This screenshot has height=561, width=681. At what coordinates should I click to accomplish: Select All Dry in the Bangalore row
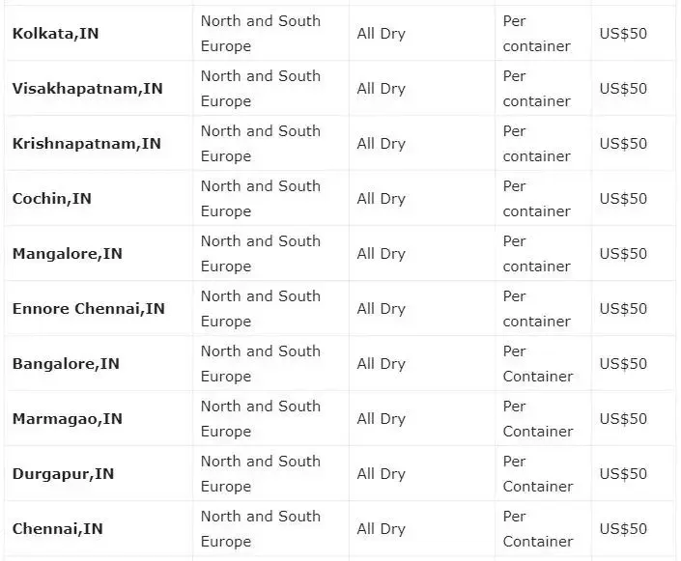click(x=381, y=364)
